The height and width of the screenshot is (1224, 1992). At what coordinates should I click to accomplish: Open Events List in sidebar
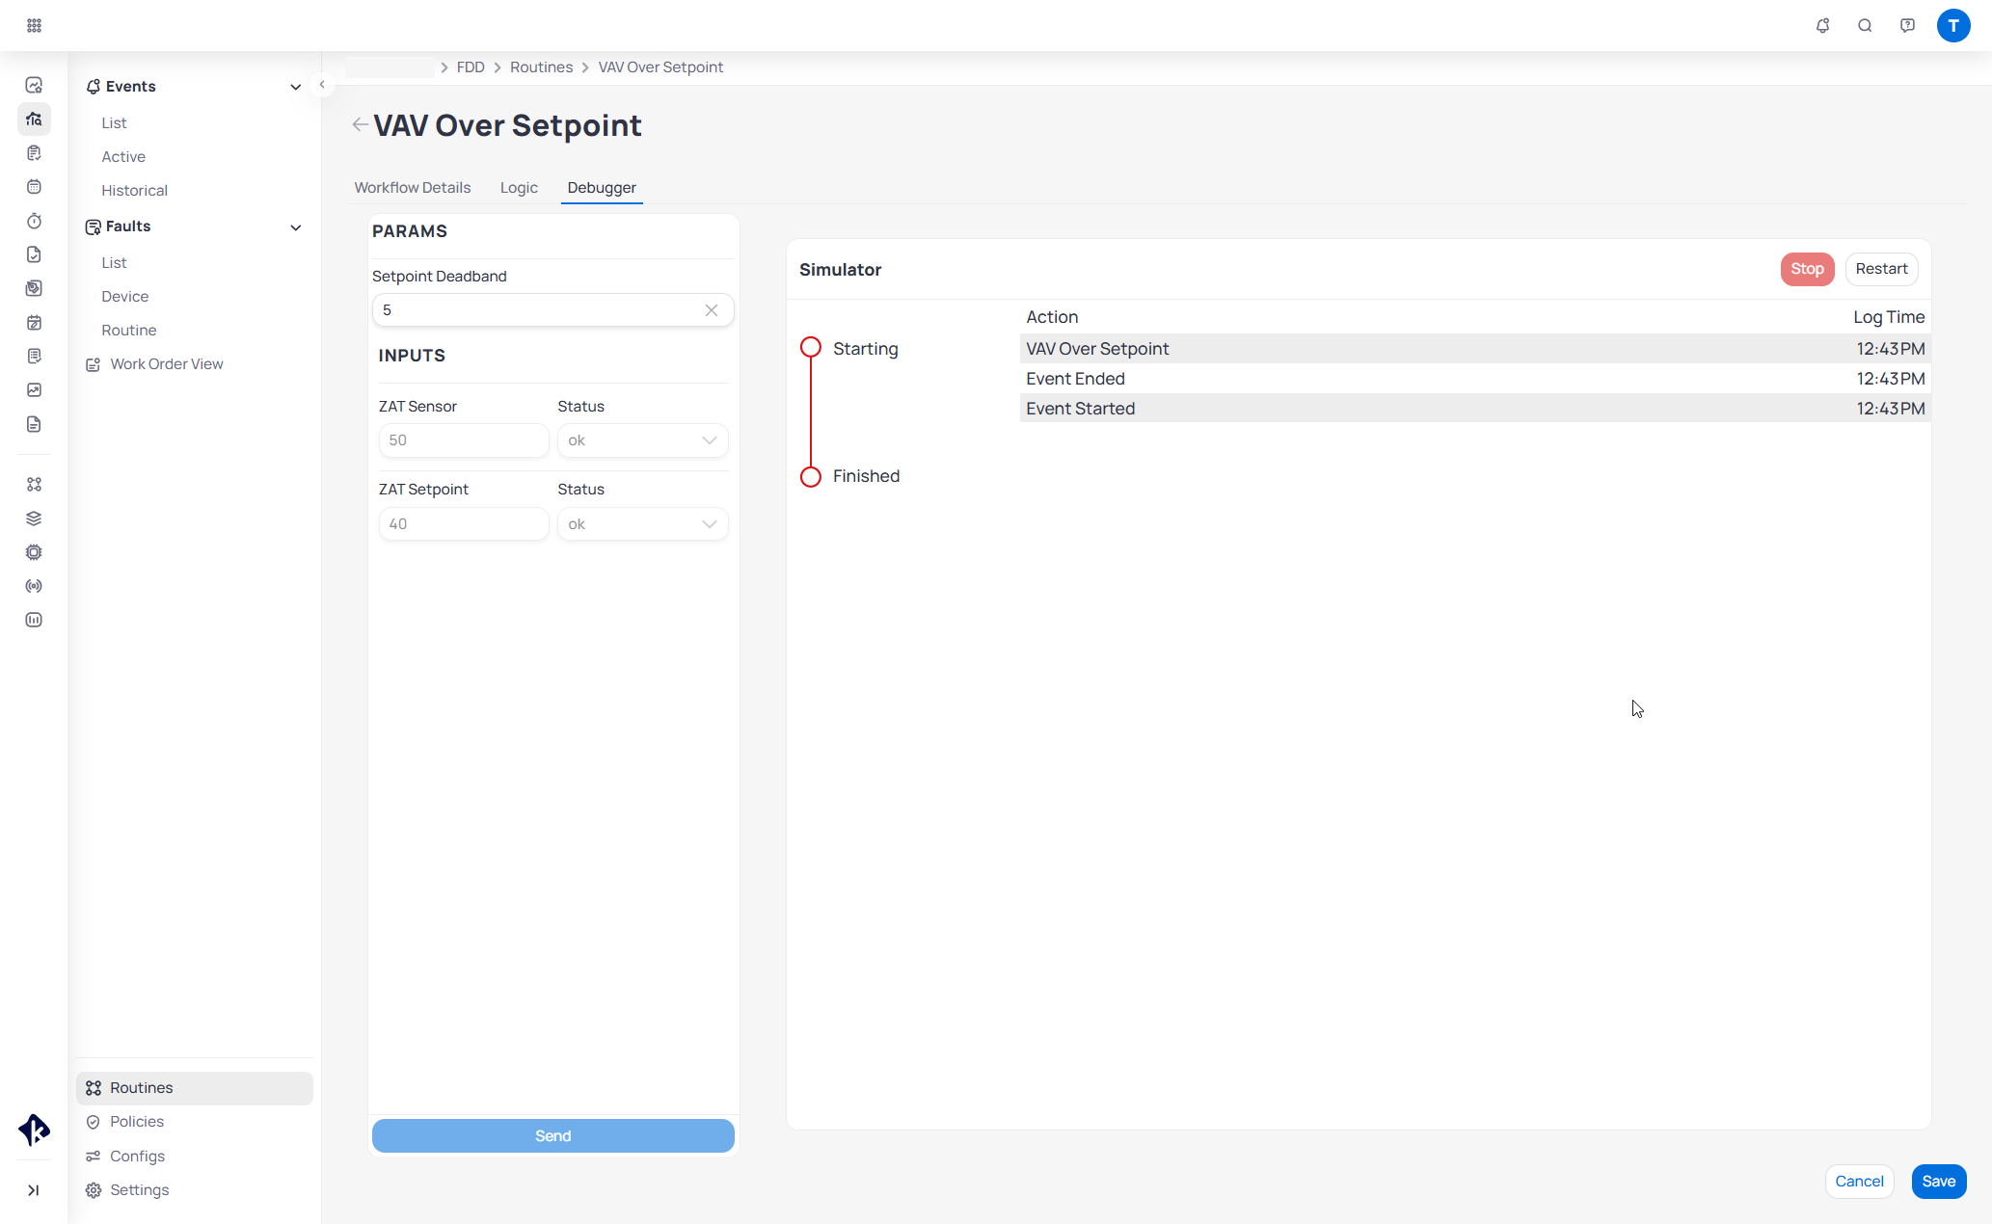pos(114,122)
